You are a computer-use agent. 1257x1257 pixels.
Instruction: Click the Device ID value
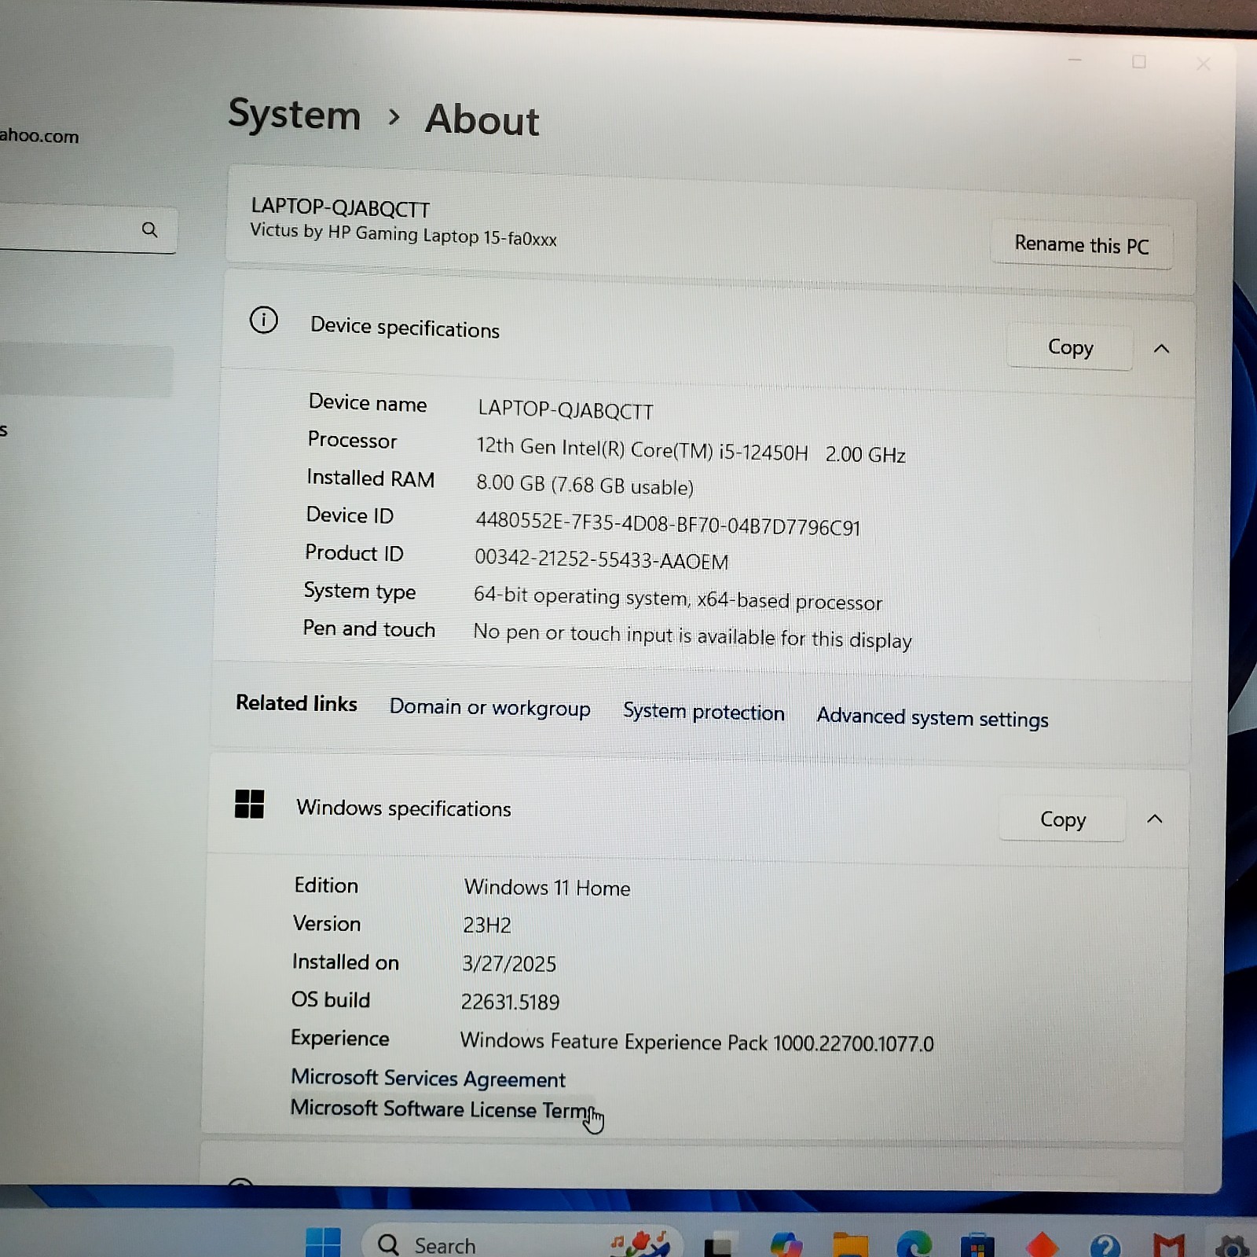tap(668, 524)
